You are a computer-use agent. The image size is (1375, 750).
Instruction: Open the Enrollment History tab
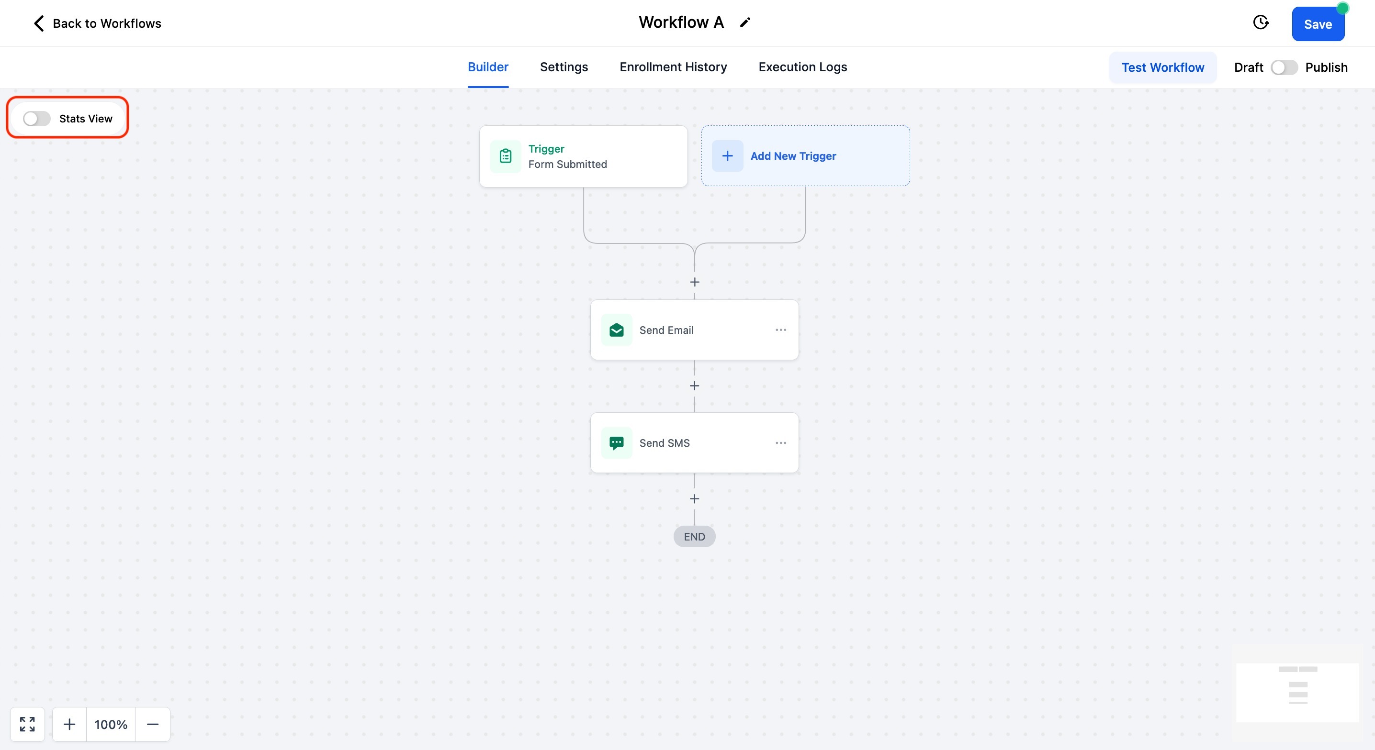tap(673, 67)
